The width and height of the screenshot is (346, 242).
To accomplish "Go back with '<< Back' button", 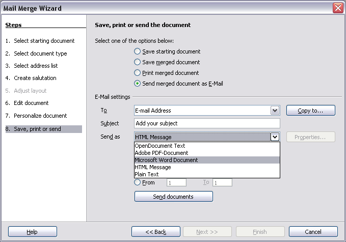I will [155, 232].
